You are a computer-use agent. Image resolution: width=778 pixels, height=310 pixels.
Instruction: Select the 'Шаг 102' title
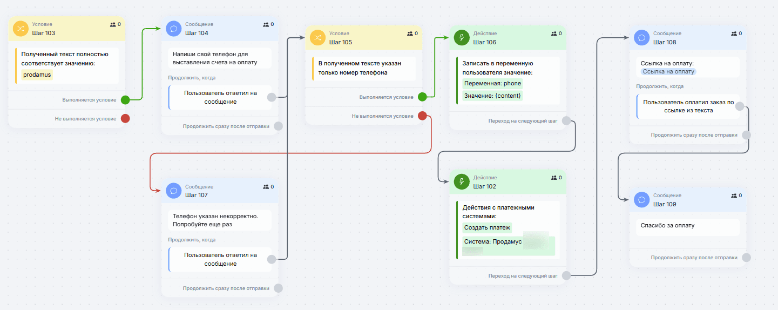(485, 186)
